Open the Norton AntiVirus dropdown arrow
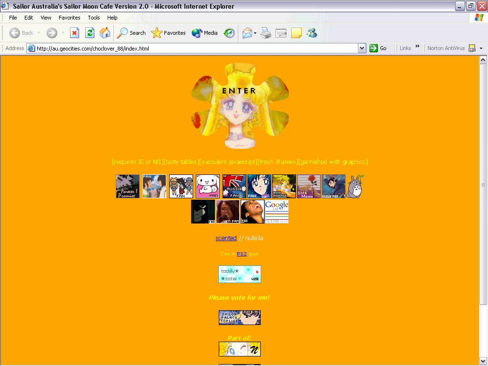Viewport: 488px width, 366px height. (x=481, y=48)
